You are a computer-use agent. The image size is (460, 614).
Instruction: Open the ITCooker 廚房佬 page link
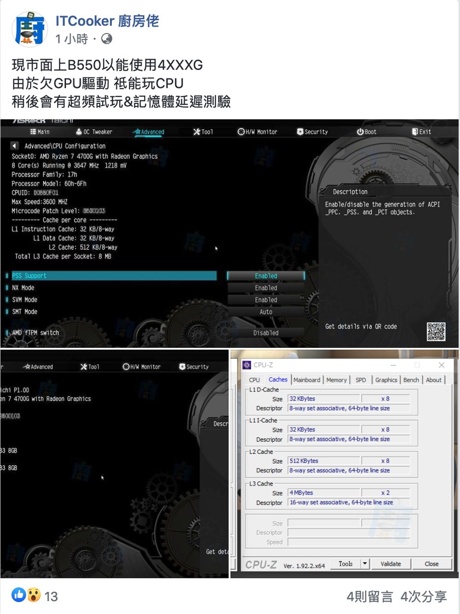click(x=107, y=21)
